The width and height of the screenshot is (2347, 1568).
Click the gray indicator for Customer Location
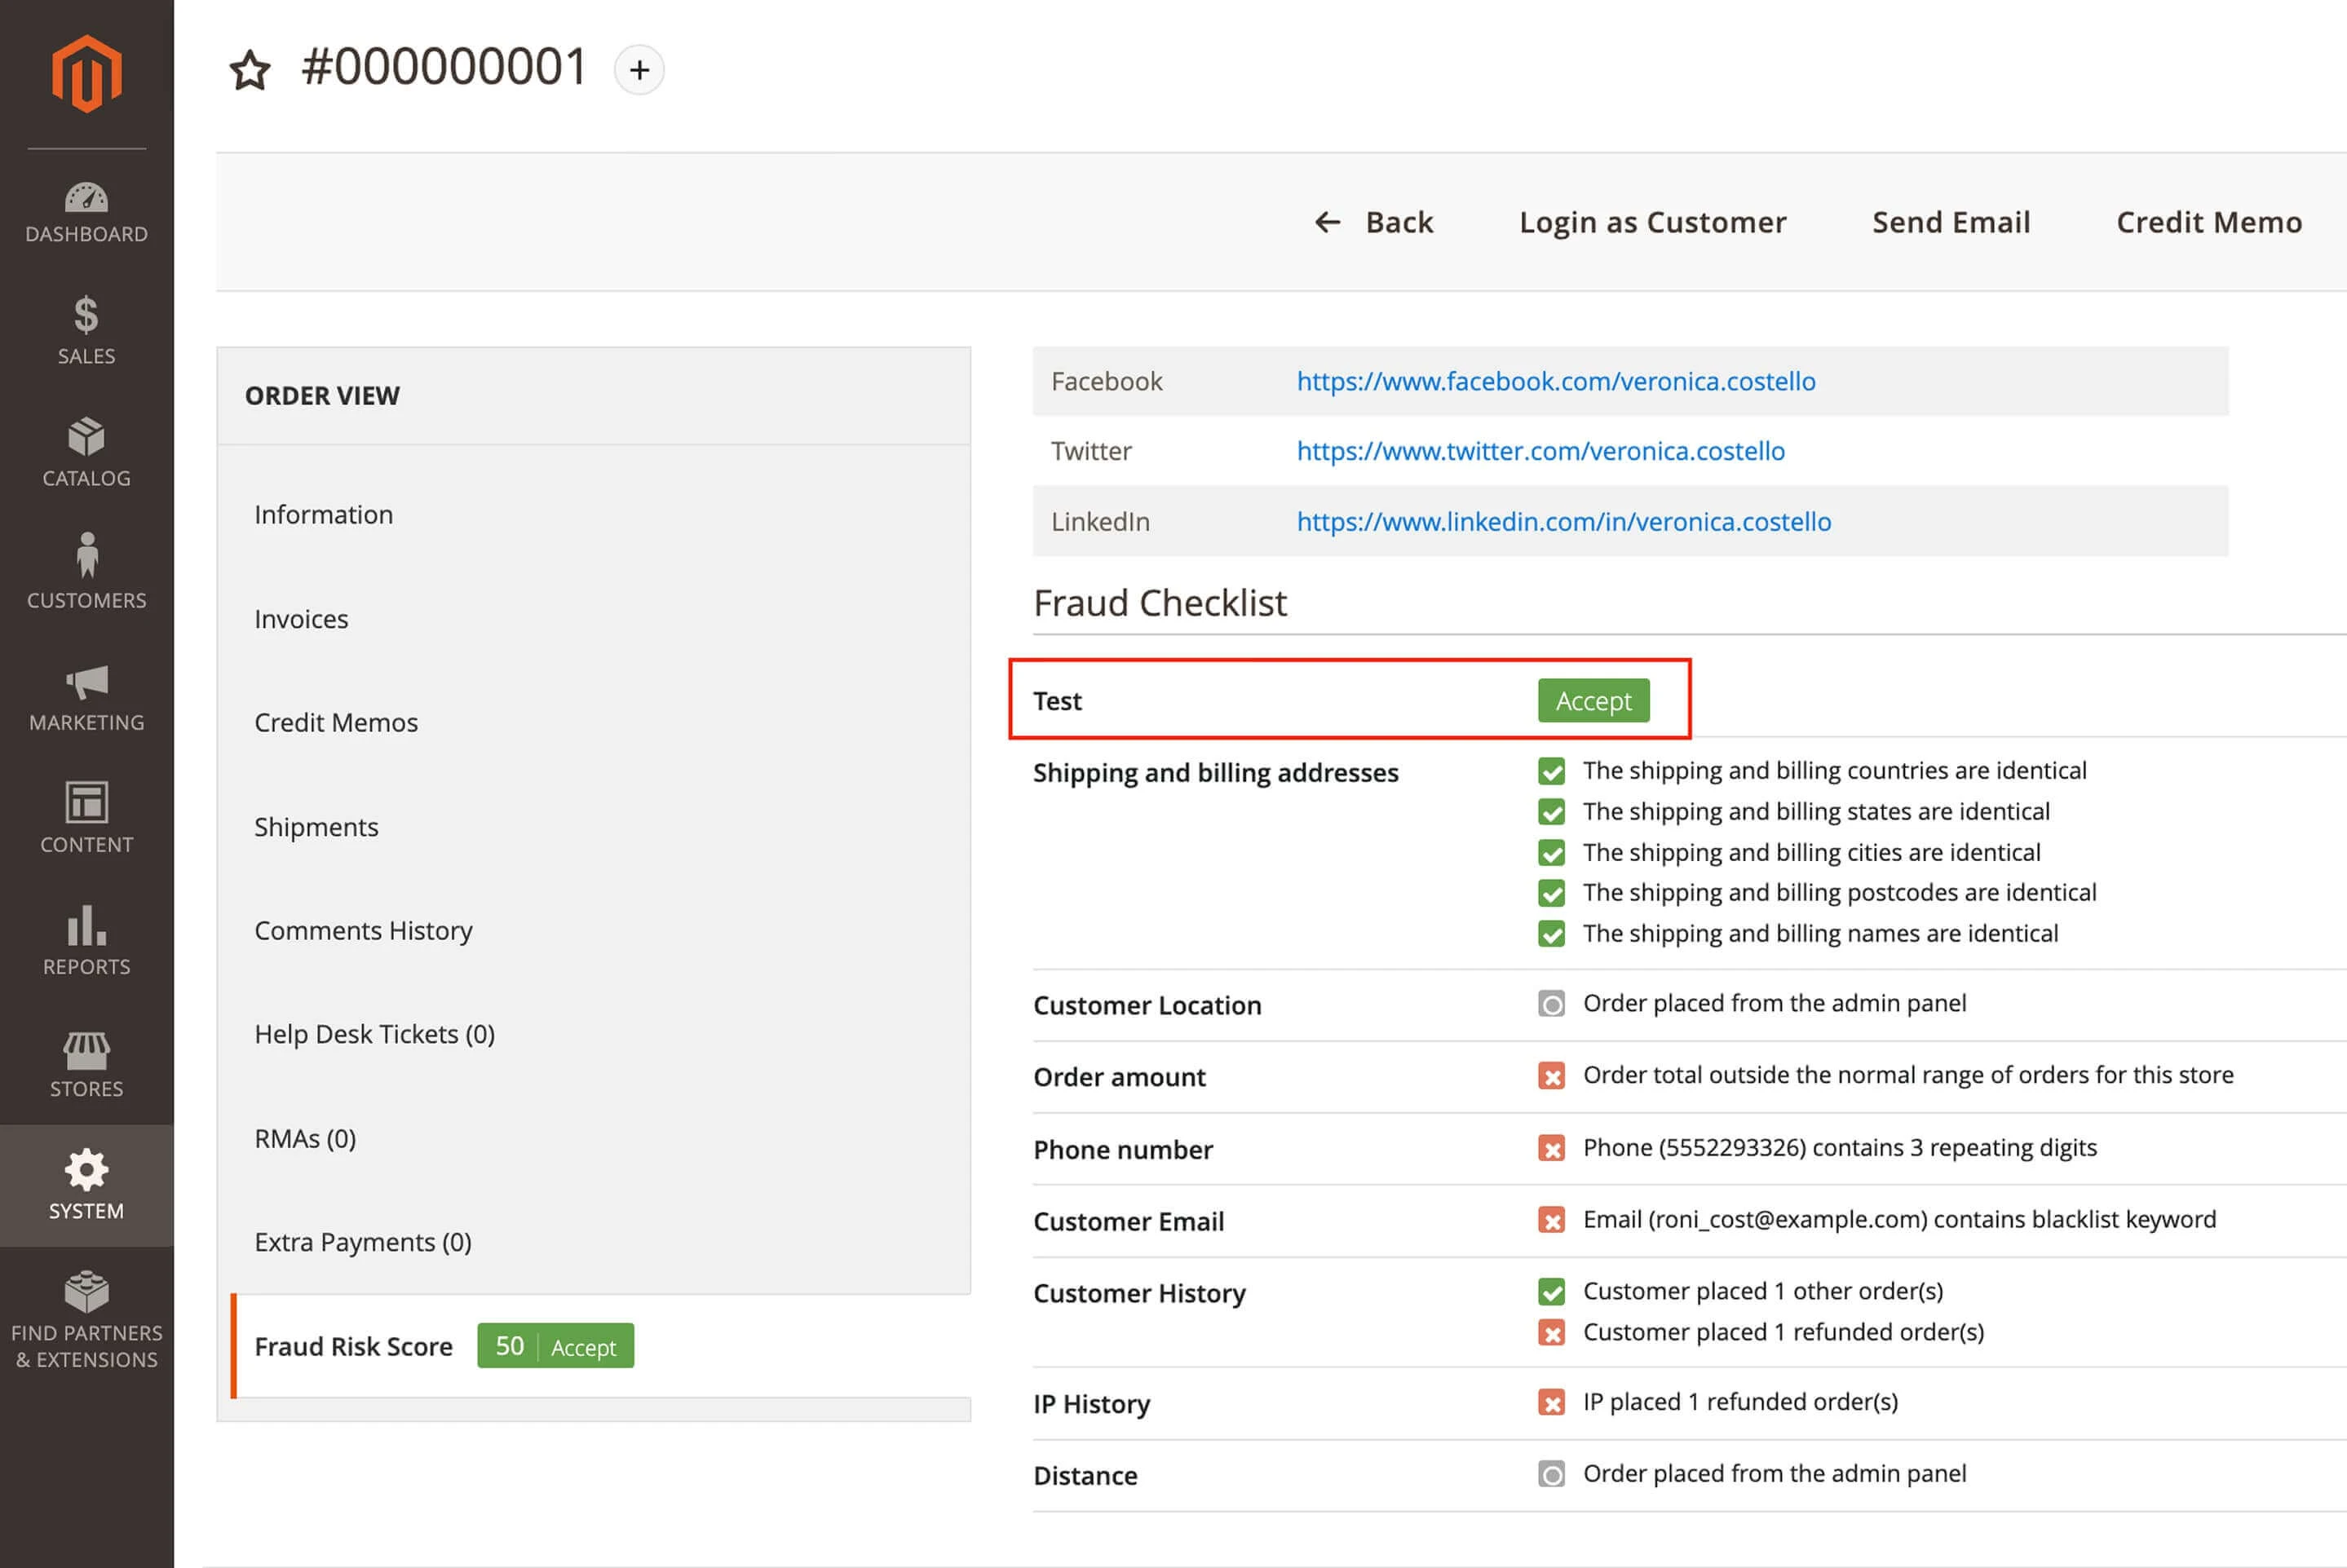coord(1551,1004)
